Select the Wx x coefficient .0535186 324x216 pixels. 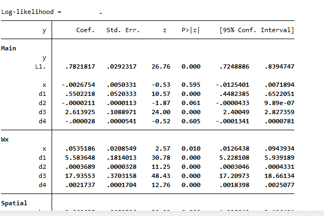coord(80,148)
